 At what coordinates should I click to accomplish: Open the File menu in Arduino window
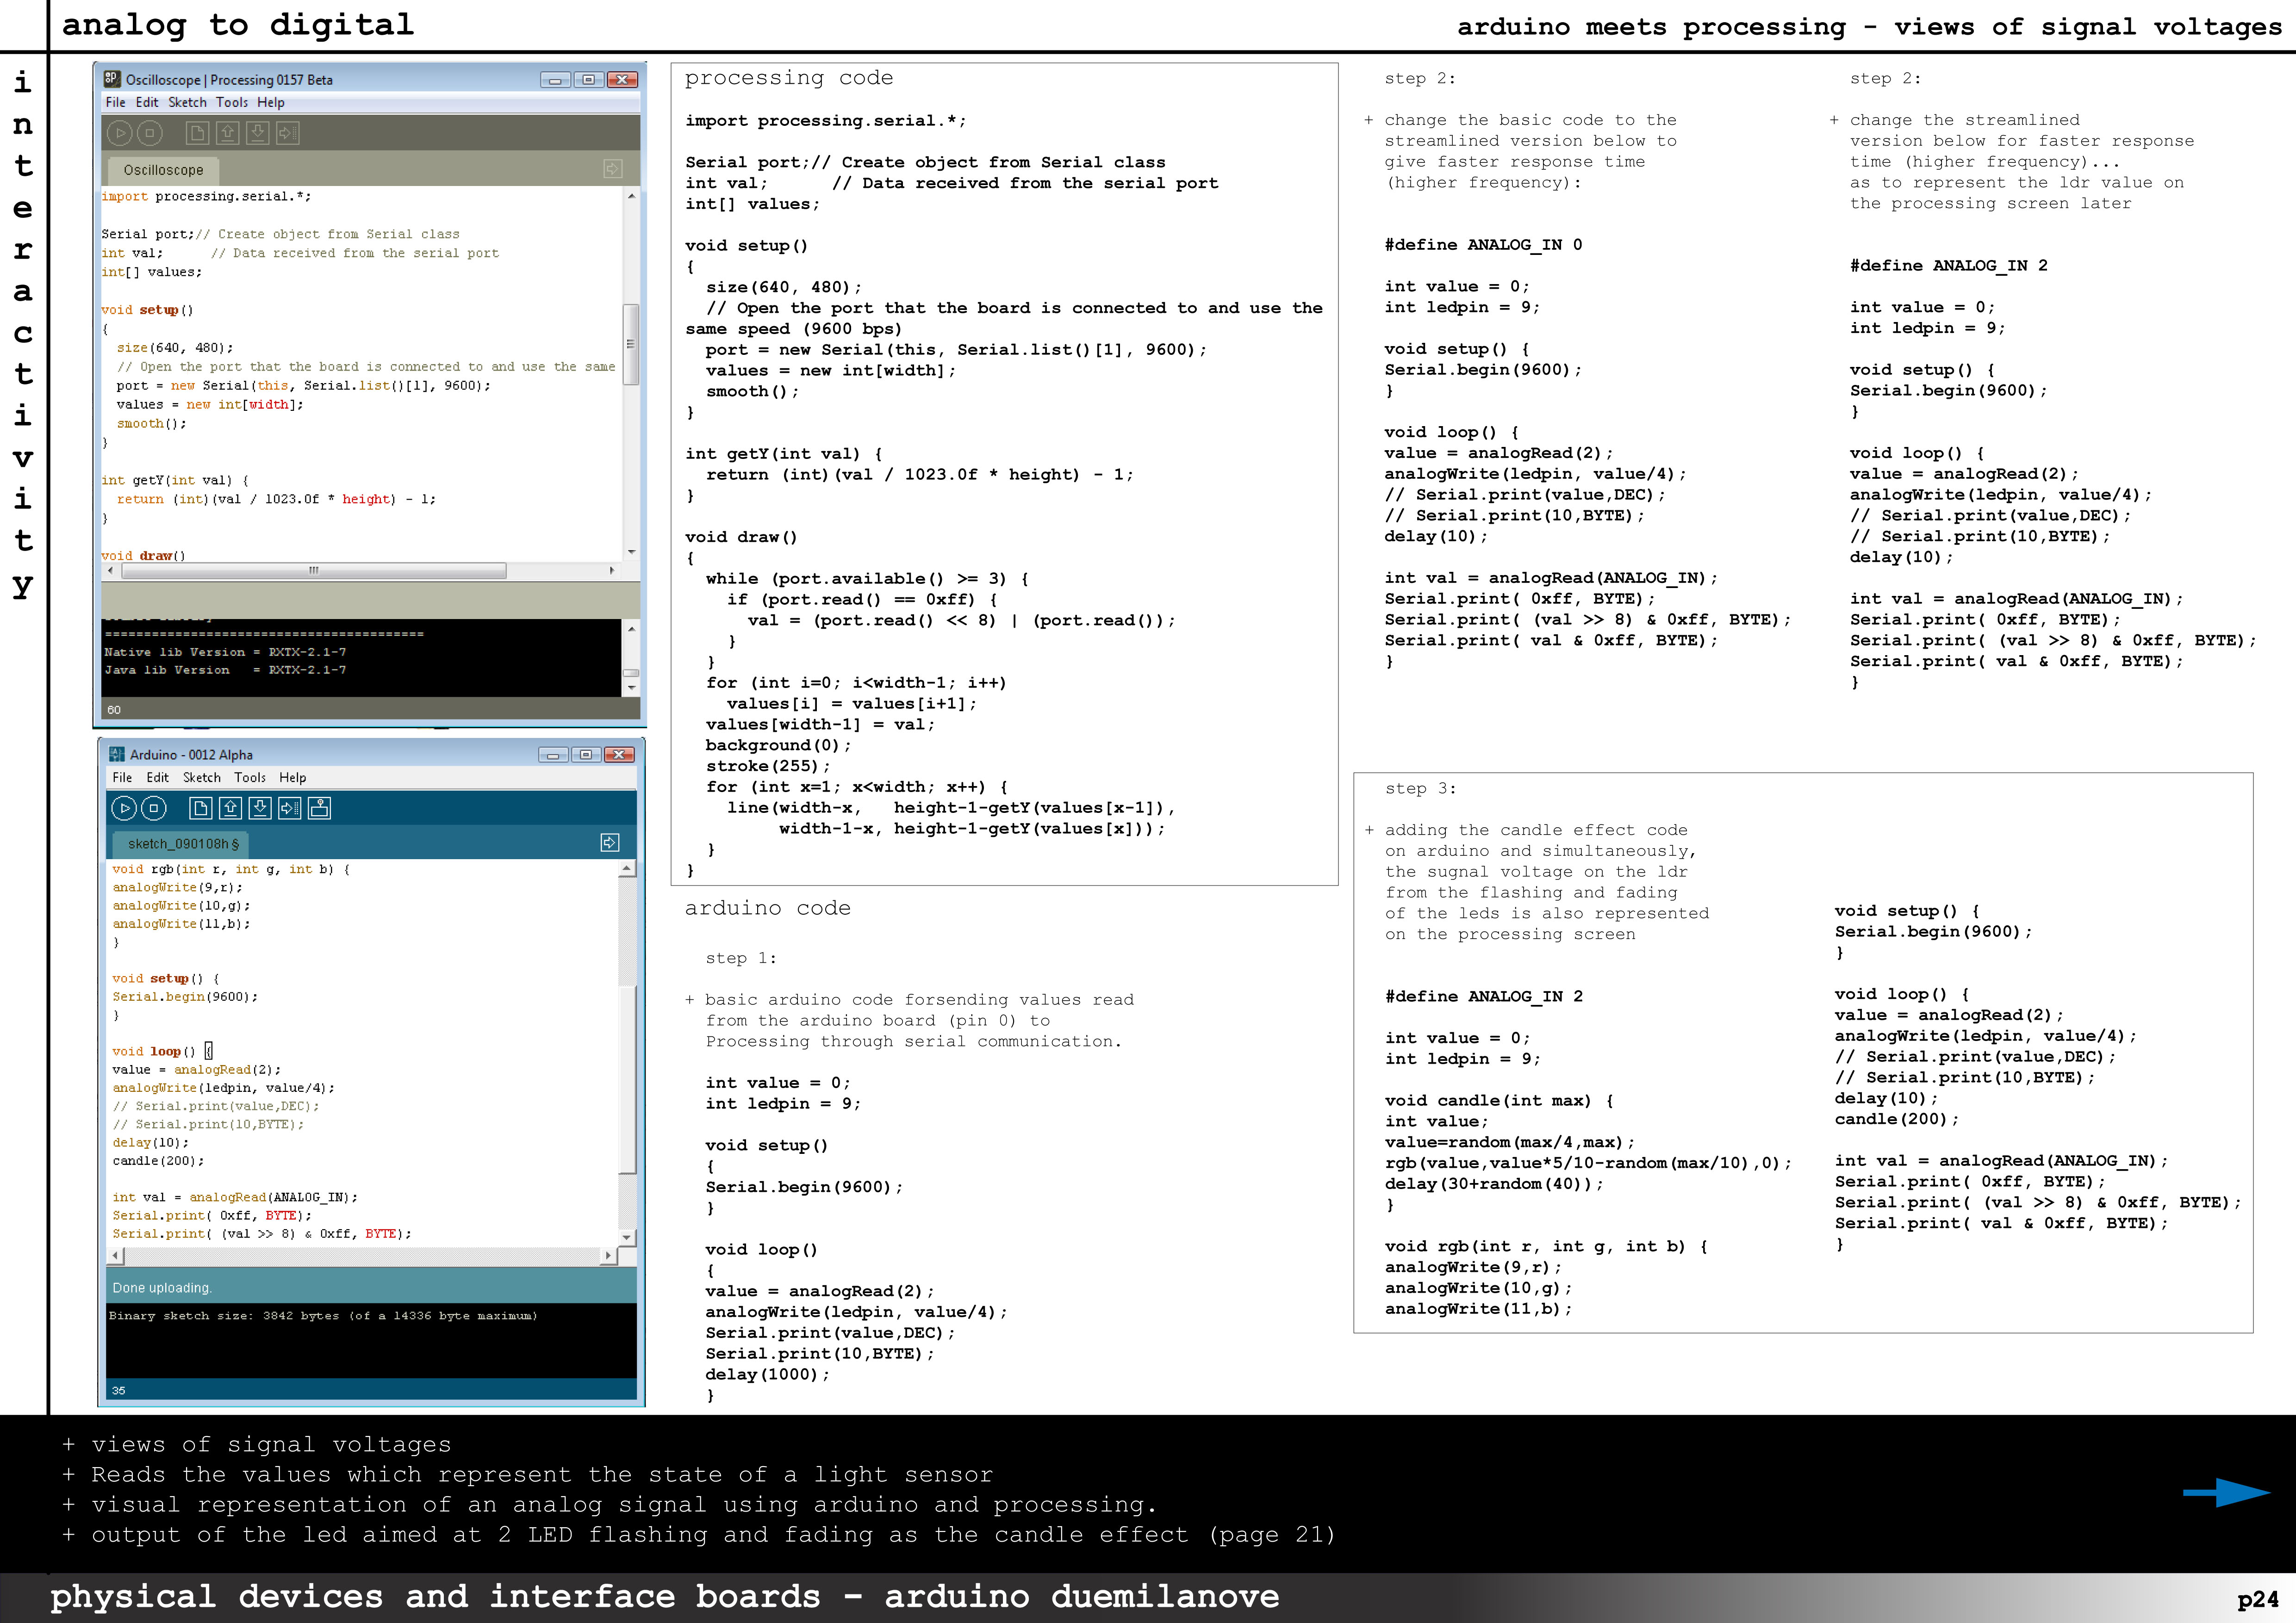pyautogui.click(x=122, y=778)
